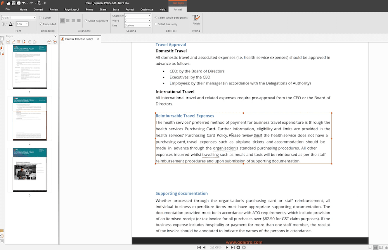The image size is (388, 250).
Task: Click the save icon in quick access toolbar
Action: pyautogui.click(x=14, y=3)
